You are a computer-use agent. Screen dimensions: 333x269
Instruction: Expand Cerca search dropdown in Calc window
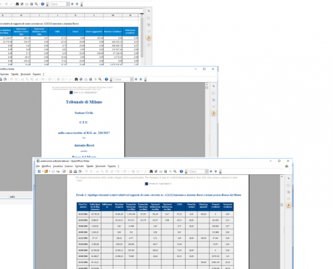(x=68, y=4)
